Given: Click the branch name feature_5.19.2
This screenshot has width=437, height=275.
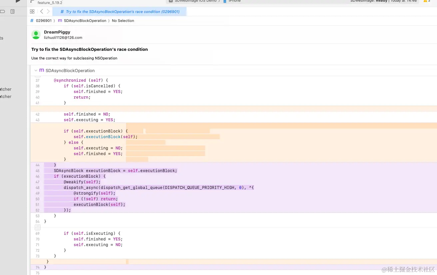Looking at the screenshot, I should [x=50, y=2].
